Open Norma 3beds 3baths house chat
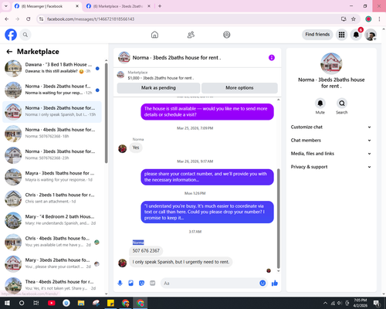 click(x=52, y=155)
